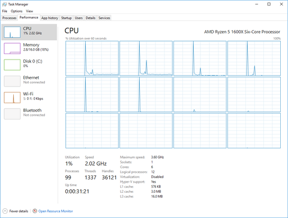Screen dimensions: 288x218
Task: Click the L3 cache 16.0 MB value
Action: (x=157, y=196)
